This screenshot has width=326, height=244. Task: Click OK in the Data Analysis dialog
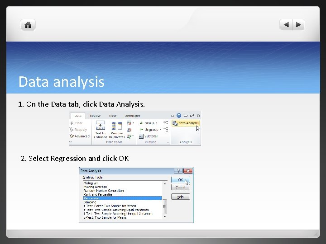click(181, 180)
